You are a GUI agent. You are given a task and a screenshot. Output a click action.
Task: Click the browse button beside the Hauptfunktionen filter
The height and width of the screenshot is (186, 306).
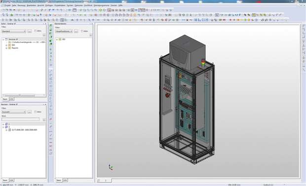pyautogui.click(x=76, y=31)
